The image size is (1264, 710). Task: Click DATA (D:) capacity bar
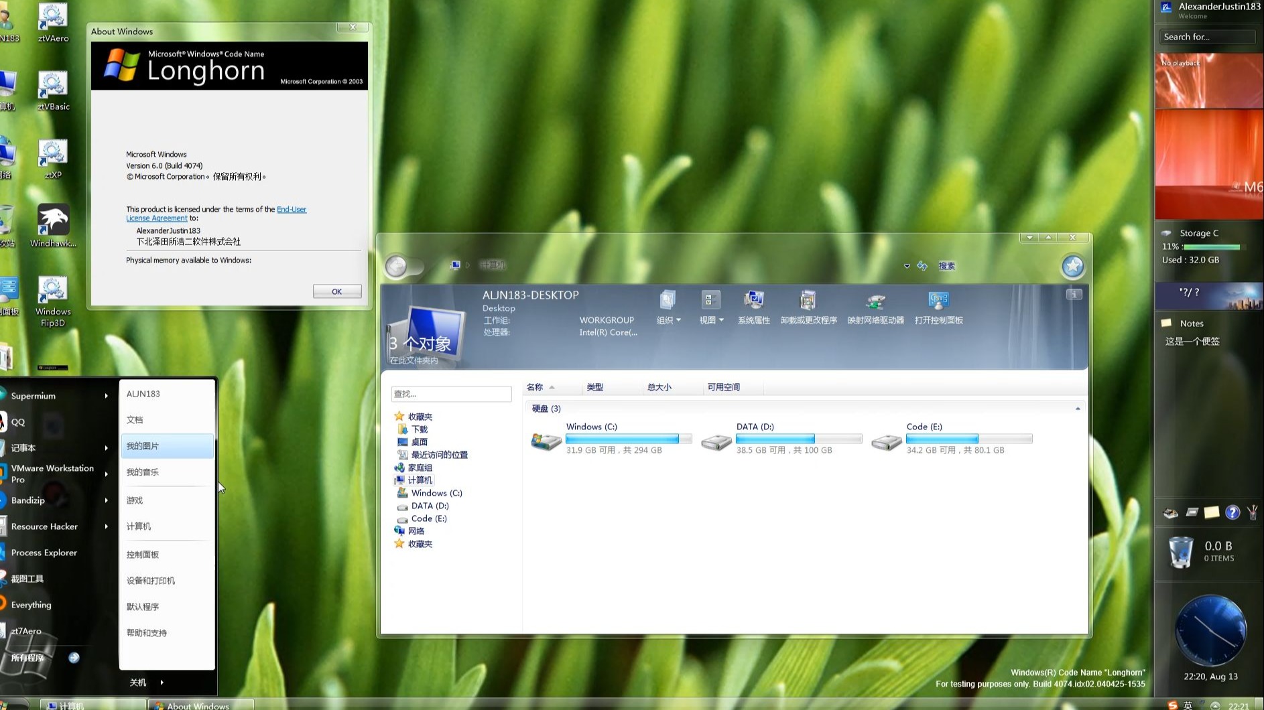799,439
